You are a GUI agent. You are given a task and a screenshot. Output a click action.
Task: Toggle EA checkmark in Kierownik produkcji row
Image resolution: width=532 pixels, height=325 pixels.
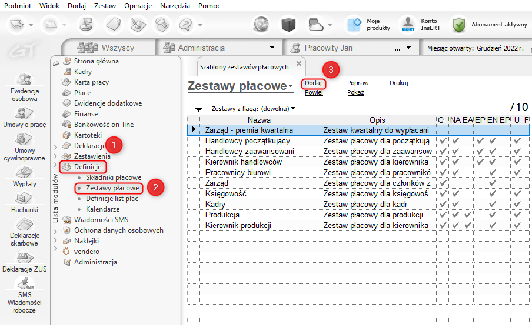pos(468,225)
